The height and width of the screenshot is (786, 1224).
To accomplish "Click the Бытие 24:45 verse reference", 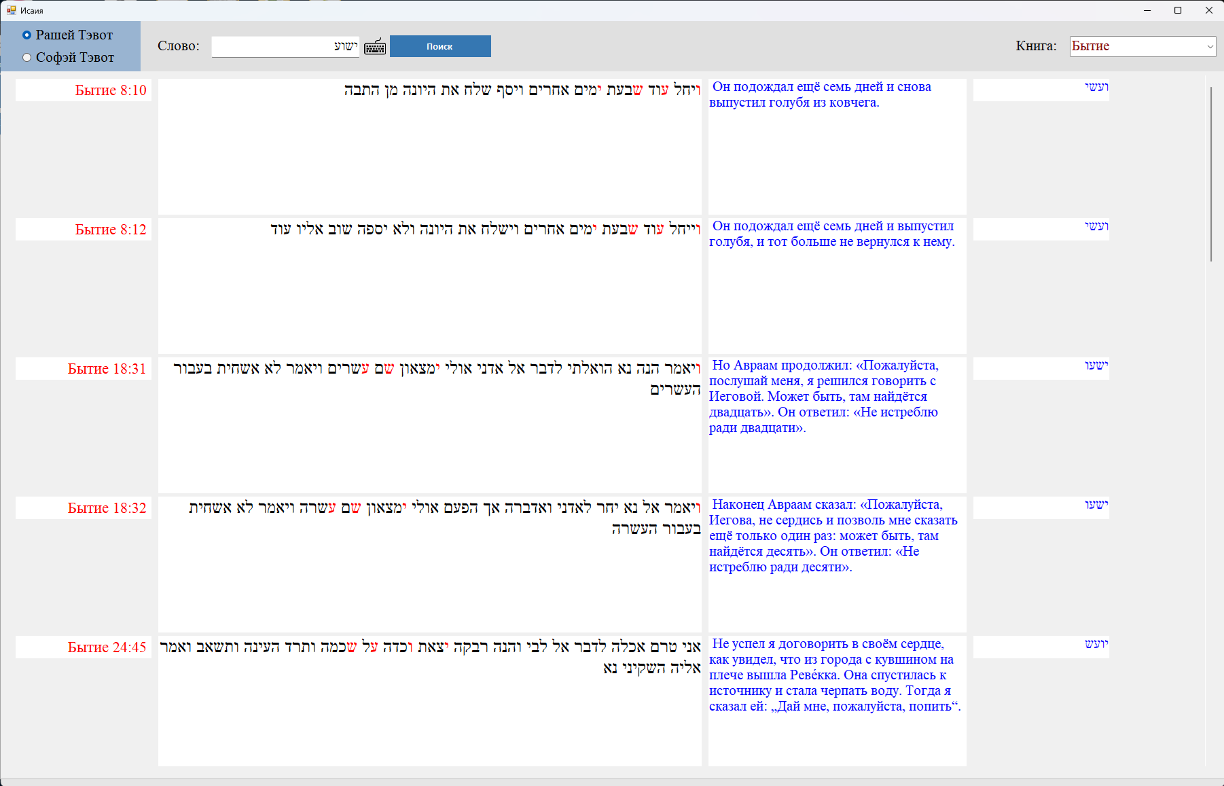I will [107, 647].
